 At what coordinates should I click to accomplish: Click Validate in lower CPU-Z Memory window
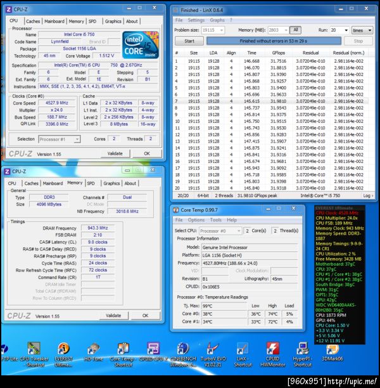click(113, 316)
